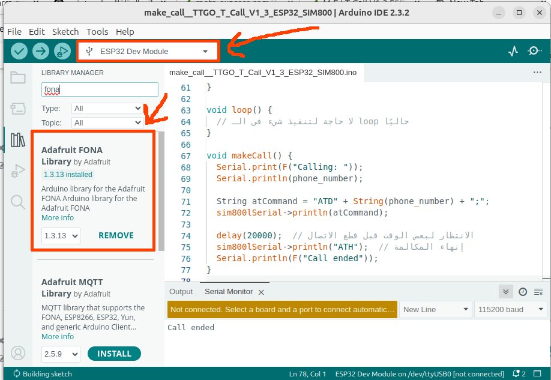The width and height of the screenshot is (551, 380).
Task: Click the Building sketch status indicator
Action: coord(42,374)
